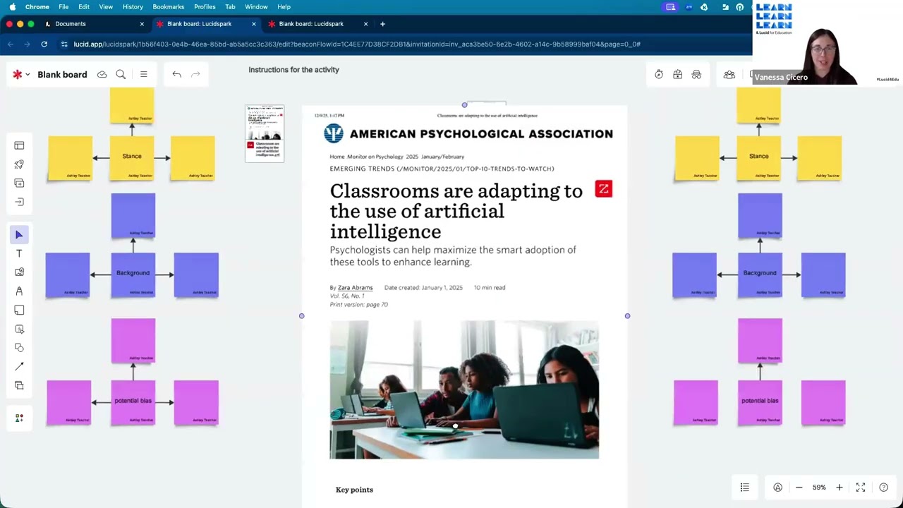Click the red PDF badge on article

(x=603, y=189)
